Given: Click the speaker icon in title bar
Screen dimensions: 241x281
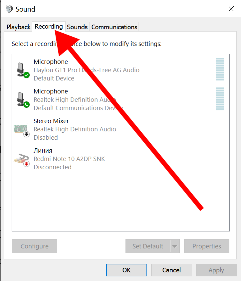Looking at the screenshot, I should click(8, 9).
